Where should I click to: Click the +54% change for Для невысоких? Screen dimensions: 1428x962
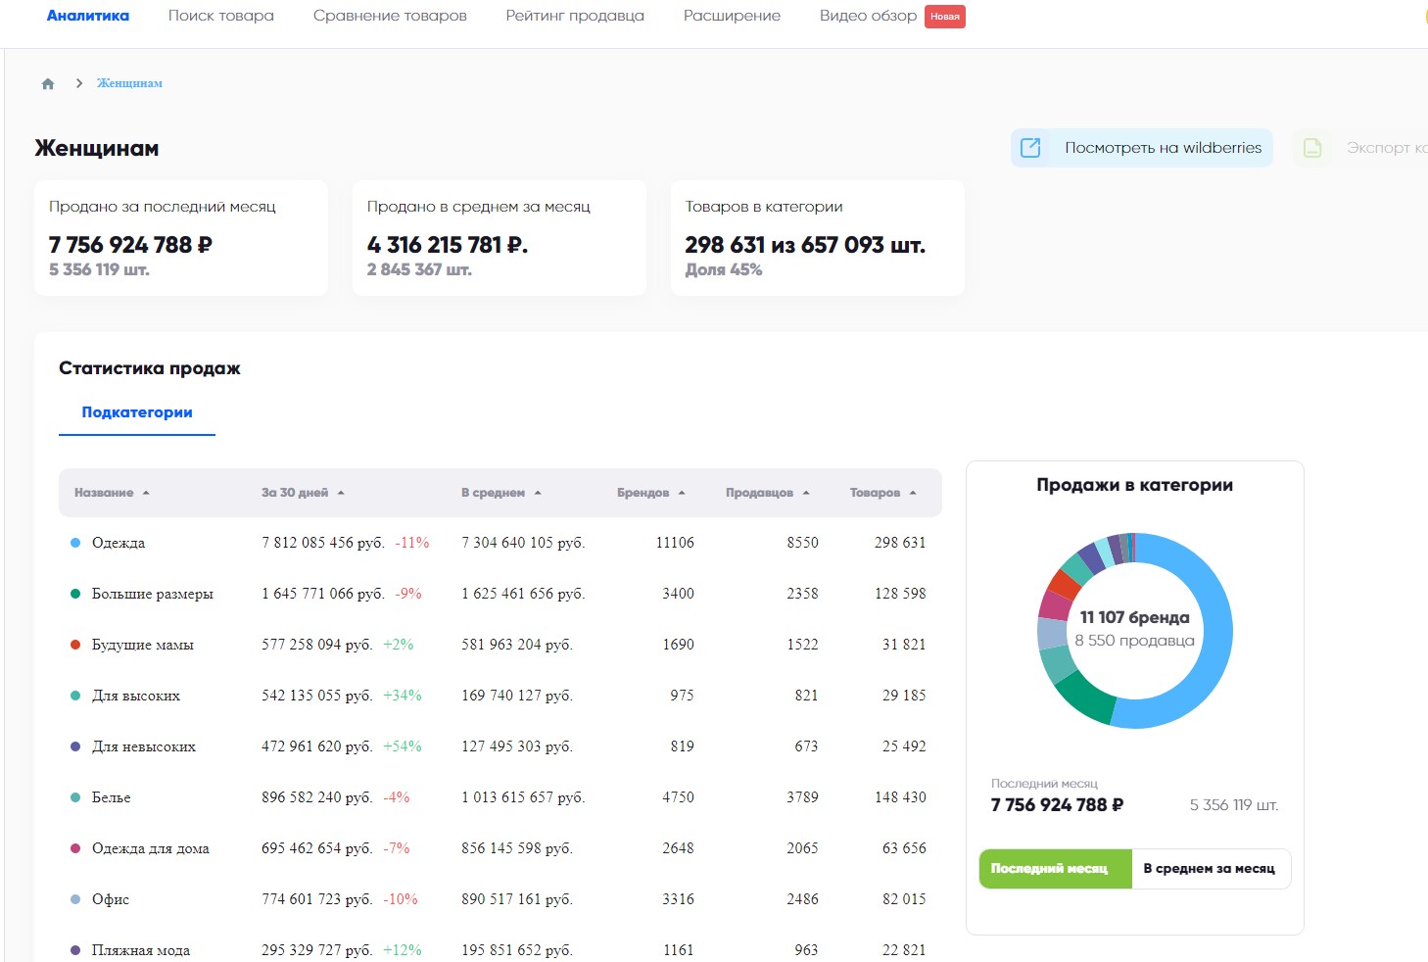(x=403, y=746)
